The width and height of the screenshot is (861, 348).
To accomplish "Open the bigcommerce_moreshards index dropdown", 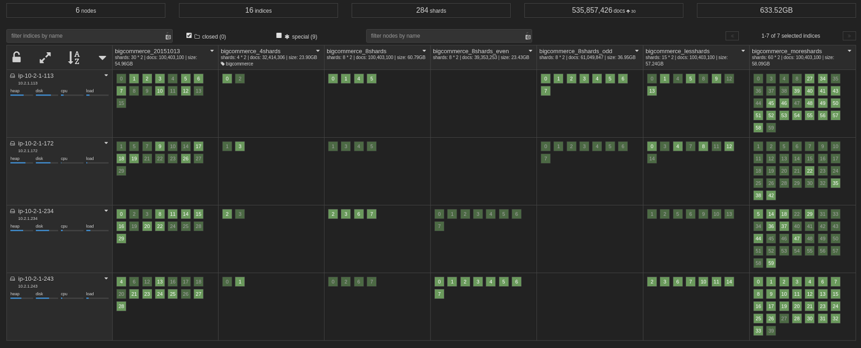I will coord(850,51).
